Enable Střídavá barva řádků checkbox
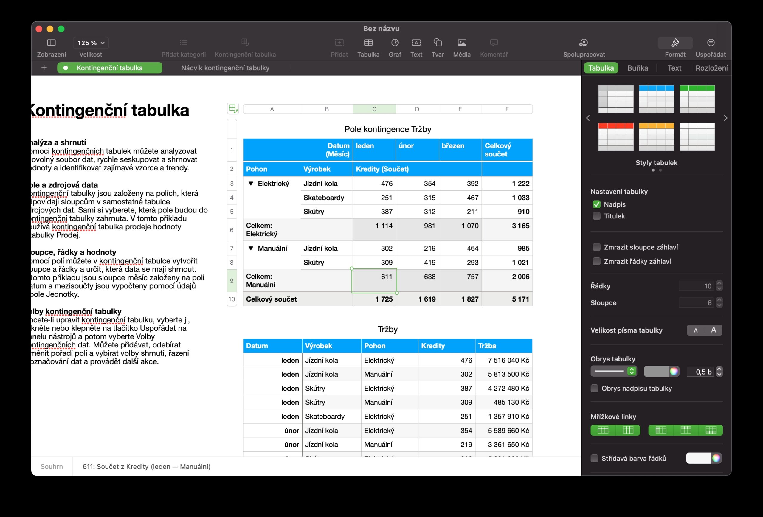Screen dimensions: 763x517 tap(594, 458)
